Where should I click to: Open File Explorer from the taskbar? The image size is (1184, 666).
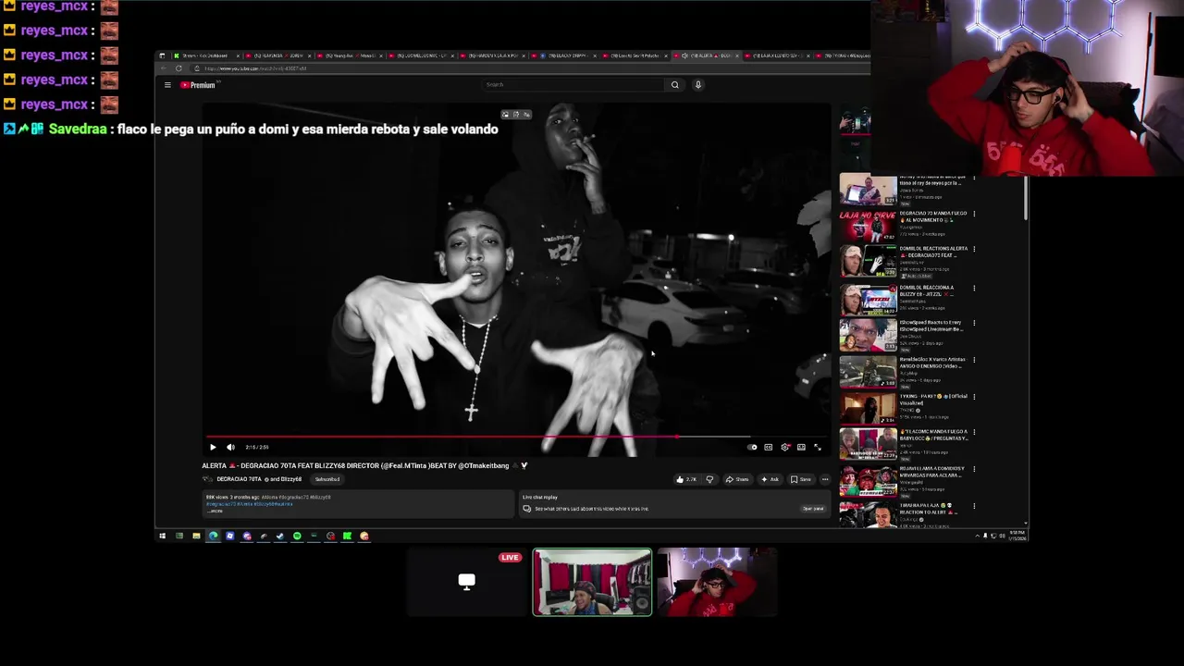click(196, 536)
